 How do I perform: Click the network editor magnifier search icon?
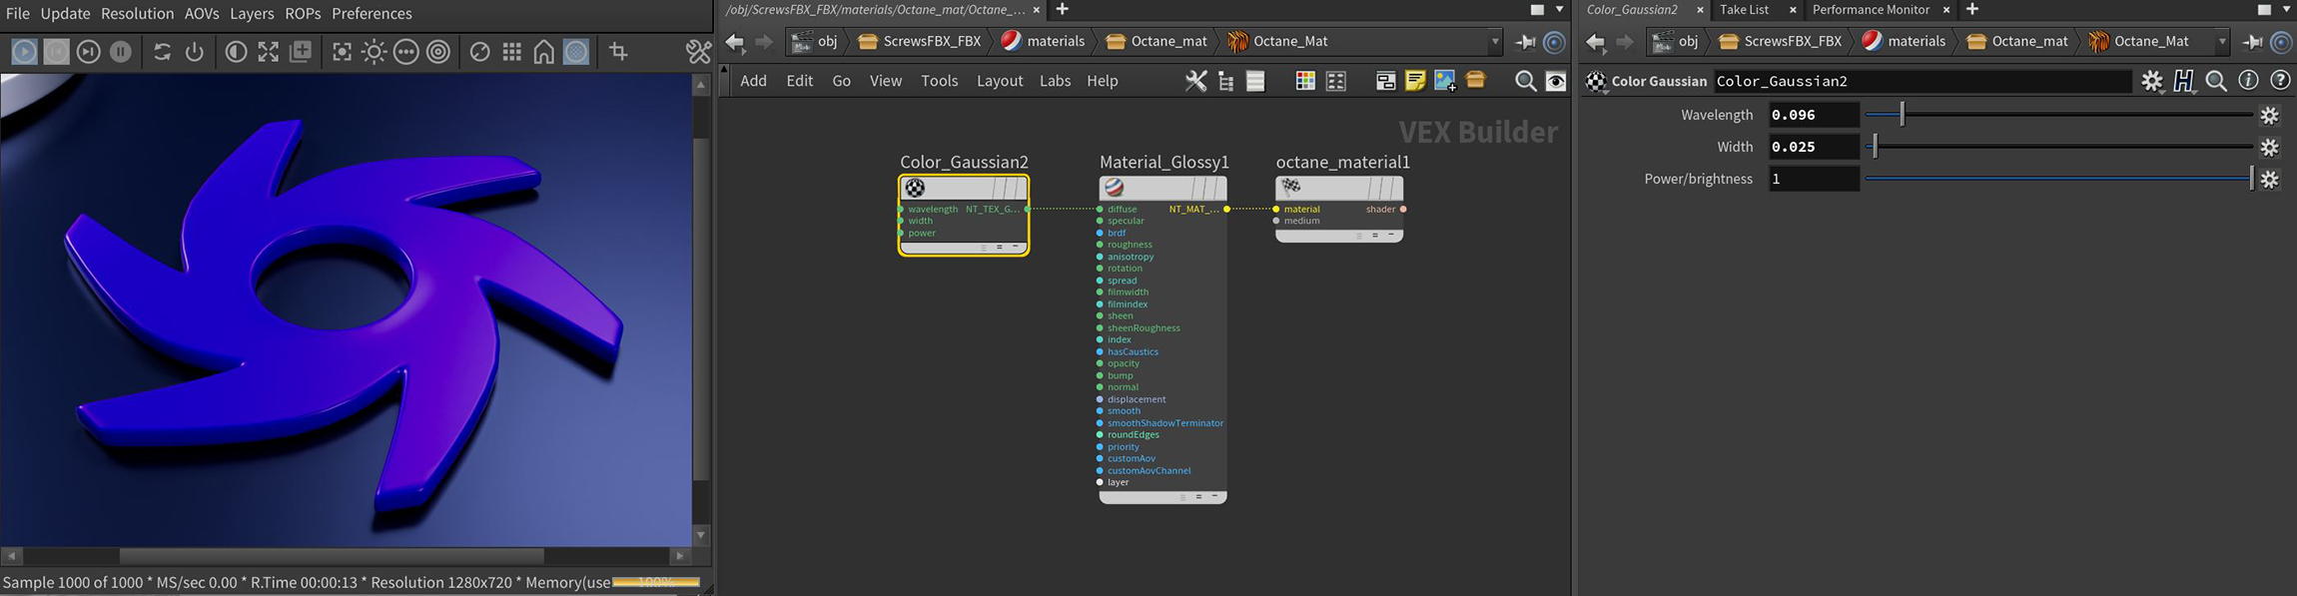tap(1524, 81)
